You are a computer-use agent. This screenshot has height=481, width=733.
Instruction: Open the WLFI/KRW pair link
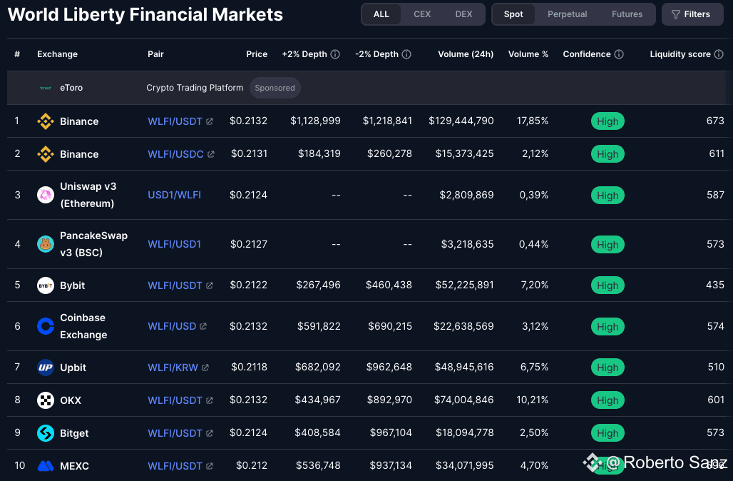[x=173, y=368]
